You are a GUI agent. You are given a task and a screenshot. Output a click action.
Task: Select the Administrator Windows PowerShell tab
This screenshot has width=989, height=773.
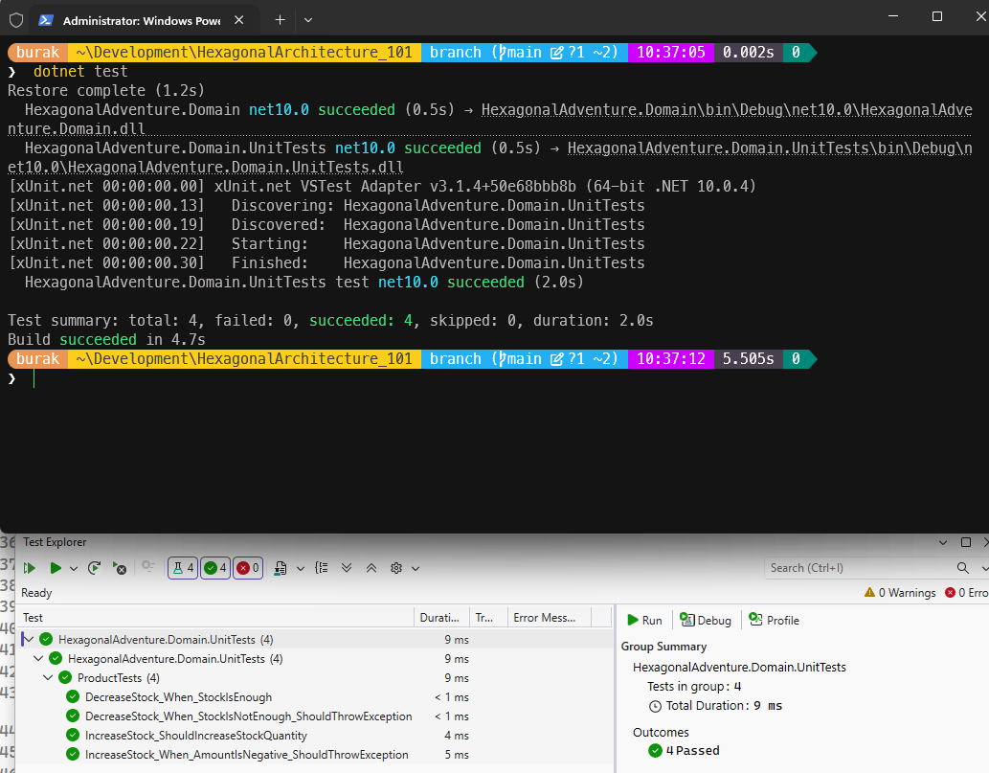pyautogui.click(x=141, y=20)
